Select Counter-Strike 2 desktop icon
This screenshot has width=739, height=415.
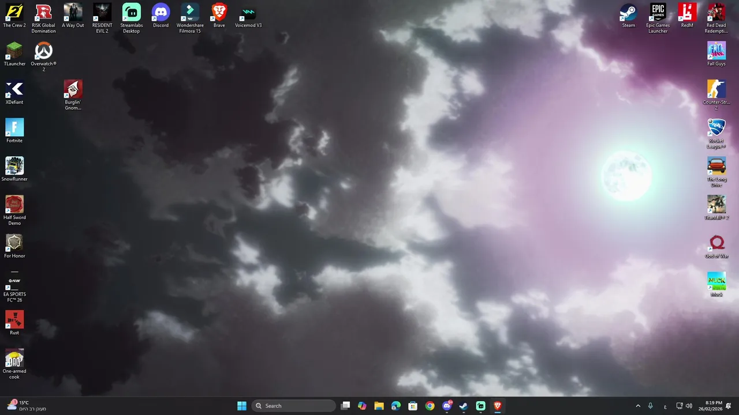tap(716, 95)
